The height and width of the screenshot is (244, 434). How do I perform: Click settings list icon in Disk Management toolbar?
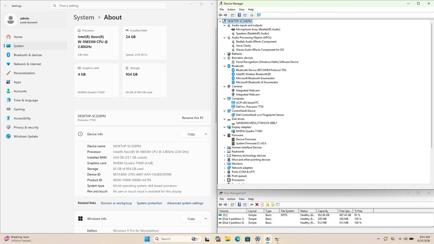pyautogui.click(x=278, y=204)
